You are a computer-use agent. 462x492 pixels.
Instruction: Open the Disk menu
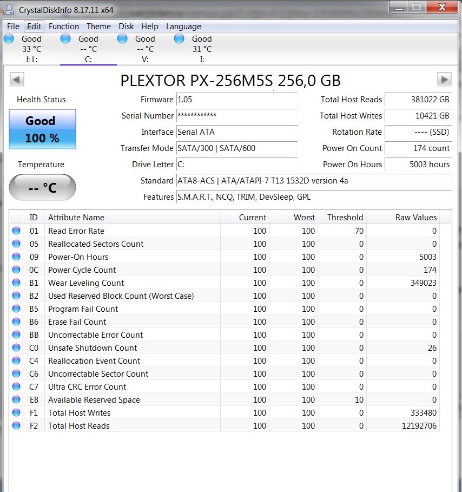pos(126,27)
